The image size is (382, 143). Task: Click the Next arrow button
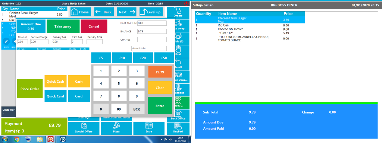(x=127, y=12)
